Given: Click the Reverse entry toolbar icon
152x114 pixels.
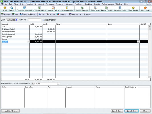Looking at the screenshot, I should 58,14.
